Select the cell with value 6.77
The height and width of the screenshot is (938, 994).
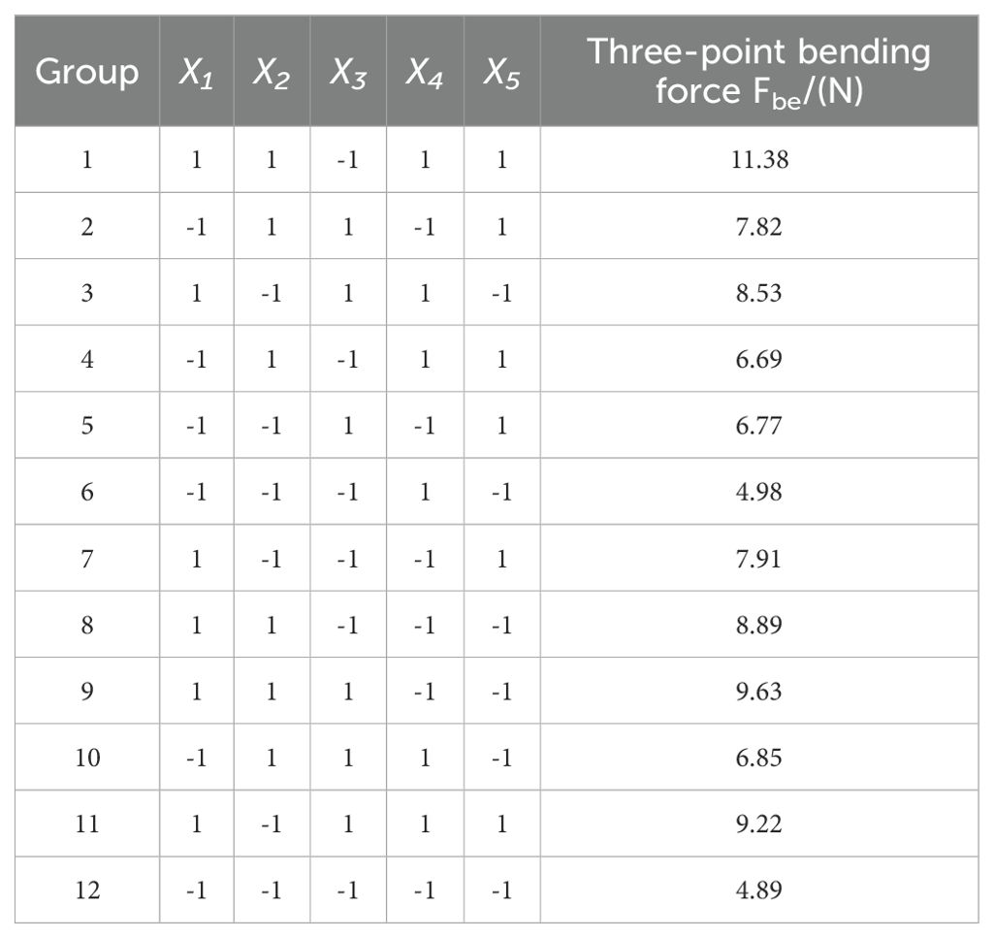coord(759,426)
